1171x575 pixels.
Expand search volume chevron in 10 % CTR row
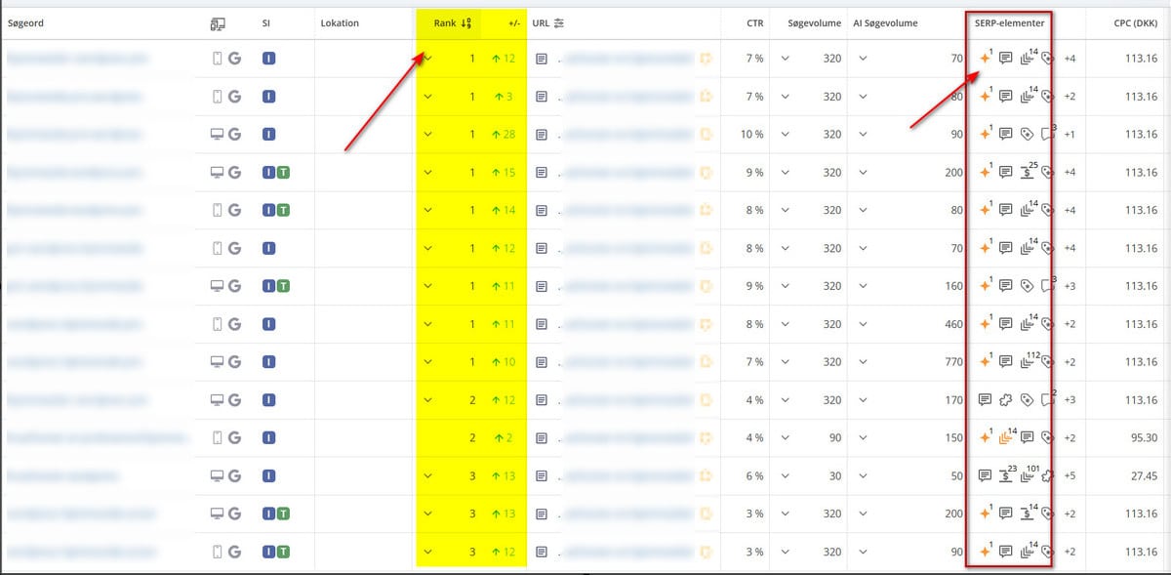(787, 135)
